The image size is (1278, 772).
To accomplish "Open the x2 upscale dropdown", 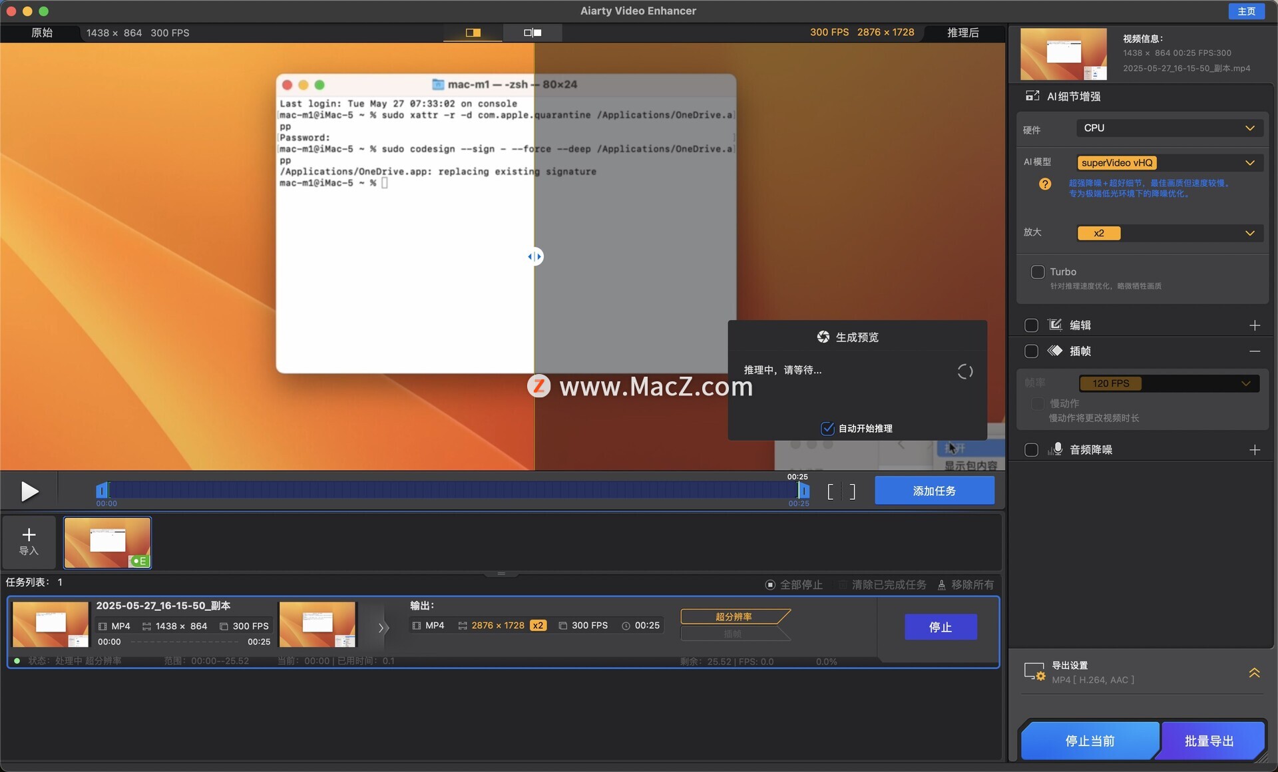I will [x=1170, y=233].
